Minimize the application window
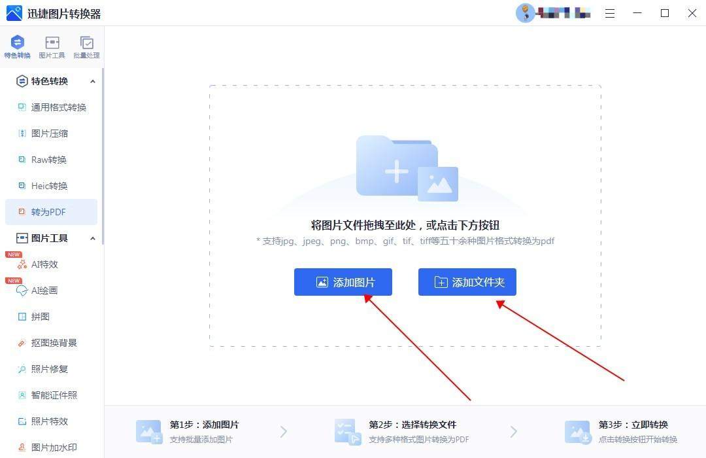The width and height of the screenshot is (706, 458). [x=637, y=14]
